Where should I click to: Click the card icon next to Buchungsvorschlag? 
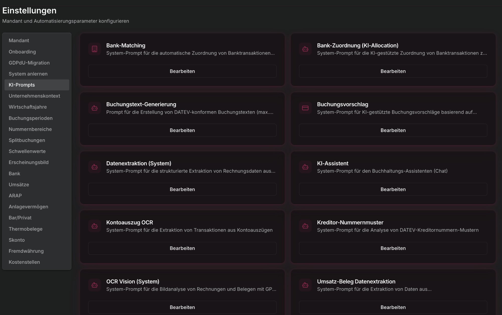point(305,108)
